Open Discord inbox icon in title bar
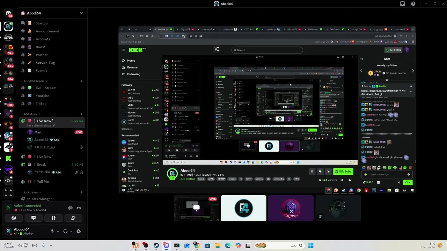 403,4
